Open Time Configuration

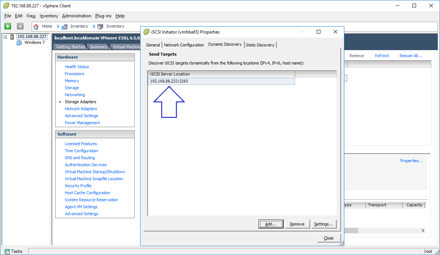click(81, 151)
